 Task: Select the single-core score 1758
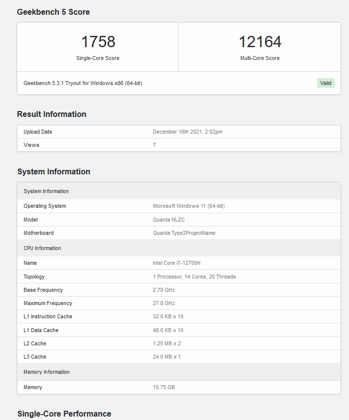pyautogui.click(x=98, y=42)
